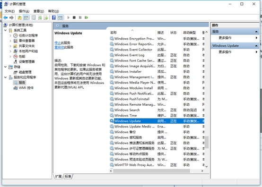Click the Restart Service toolbar icon

(86, 17)
